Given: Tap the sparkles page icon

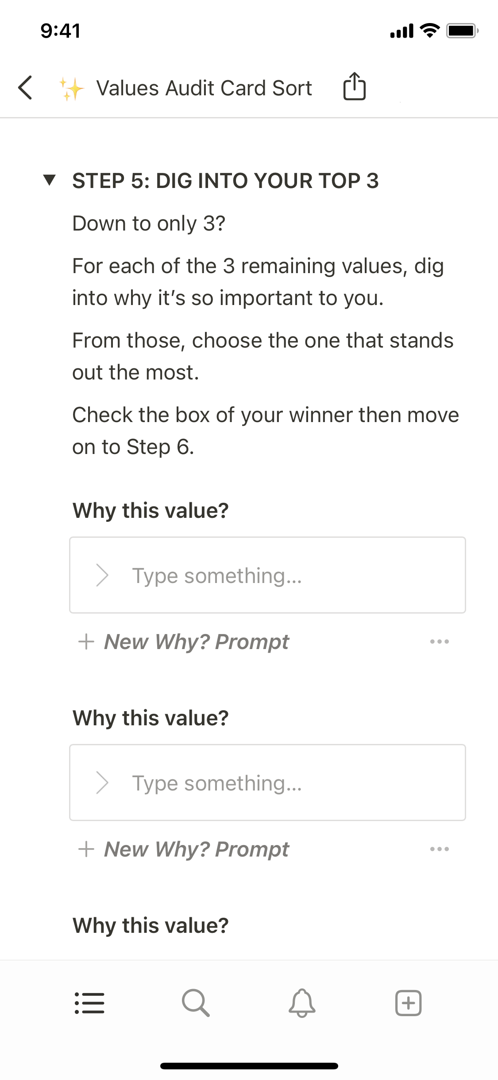Looking at the screenshot, I should (72, 88).
